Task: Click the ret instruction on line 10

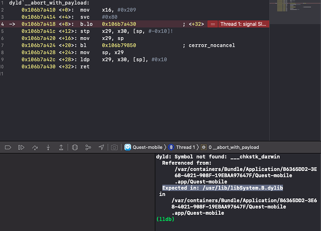Action: [85, 67]
